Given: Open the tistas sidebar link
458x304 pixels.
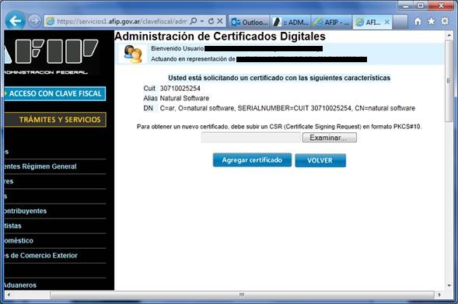Looking at the screenshot, I should tap(13, 225).
